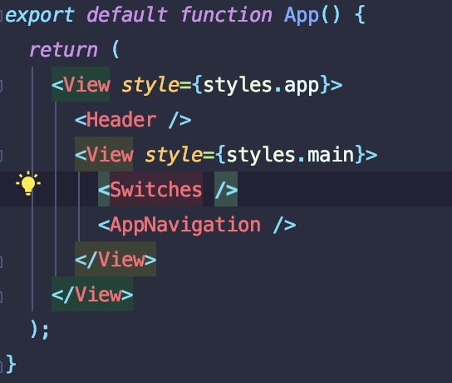Viewport: 452px width, 383px height.
Task: Click the style attribute before styles.main
Action: tap(174, 155)
